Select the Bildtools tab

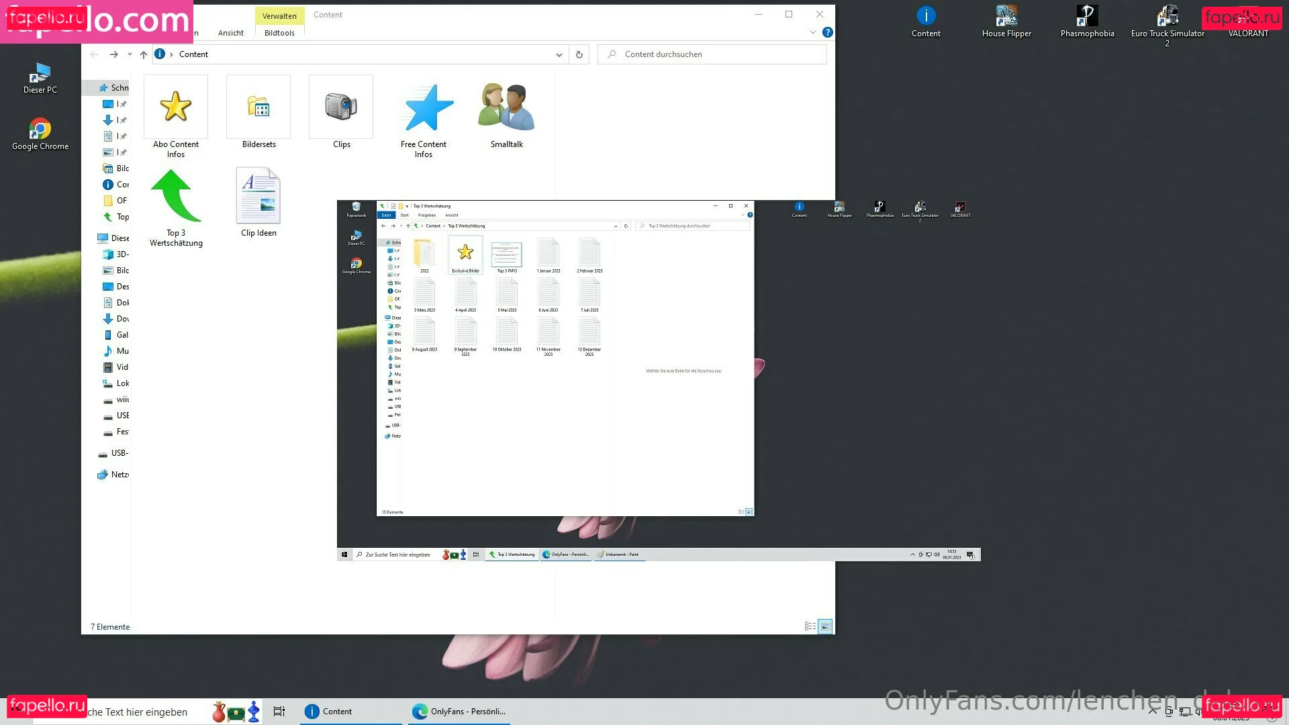[x=279, y=33]
